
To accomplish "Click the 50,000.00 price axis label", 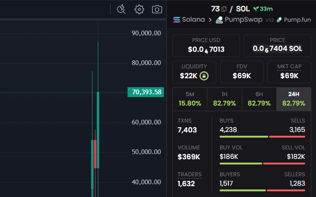I will 146,152.
